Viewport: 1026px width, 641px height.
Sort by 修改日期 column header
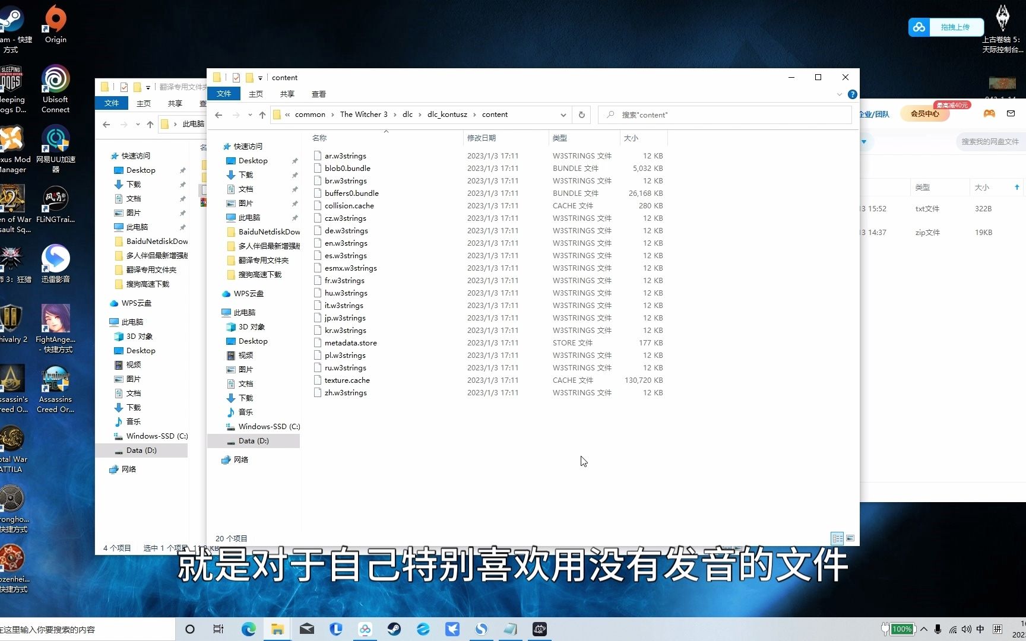tap(506, 138)
